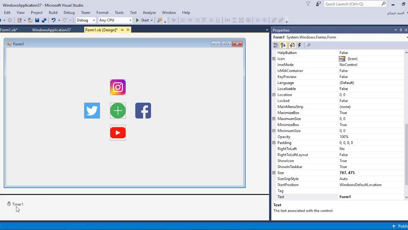Select the green plus picture box
This screenshot has width=408, height=230.
coord(118,111)
